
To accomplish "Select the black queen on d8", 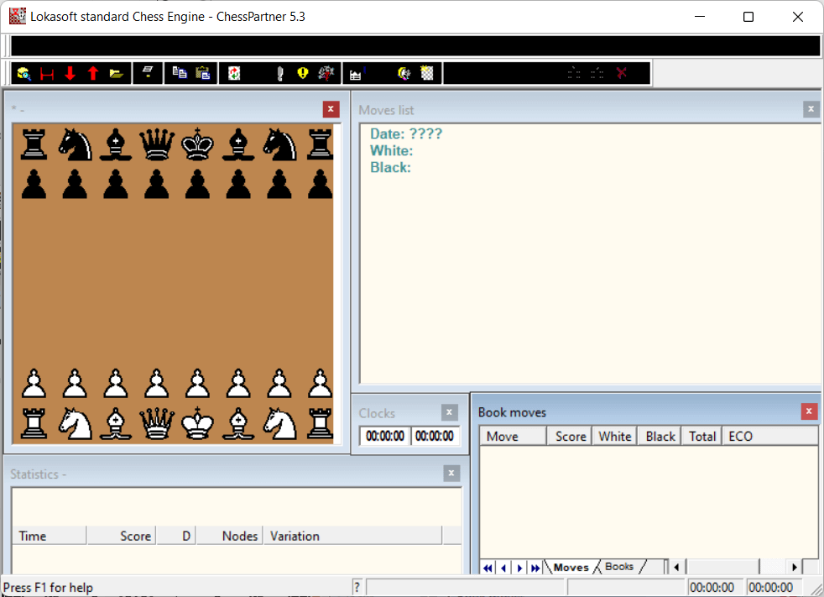I will 157,144.
